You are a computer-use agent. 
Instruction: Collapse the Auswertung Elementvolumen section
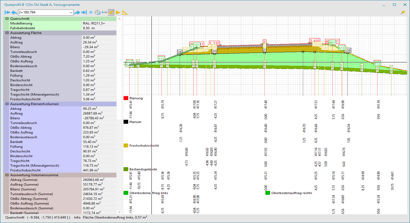[x=7, y=104]
